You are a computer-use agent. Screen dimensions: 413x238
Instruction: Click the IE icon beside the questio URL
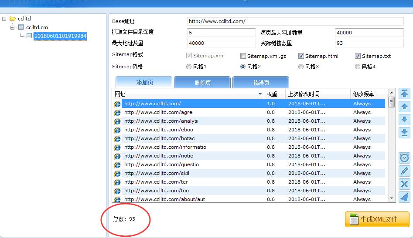tap(117, 164)
